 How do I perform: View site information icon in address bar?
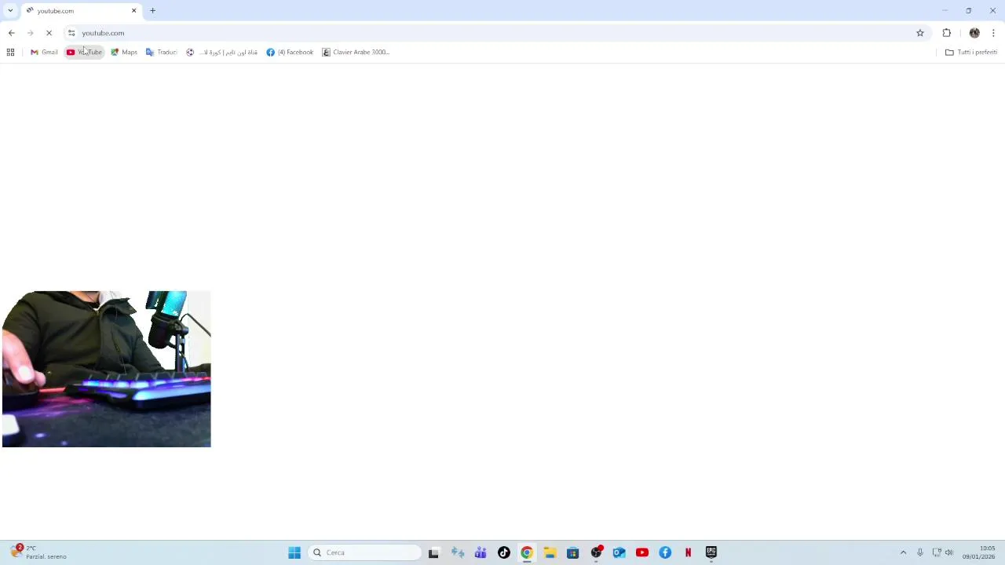[x=71, y=33]
